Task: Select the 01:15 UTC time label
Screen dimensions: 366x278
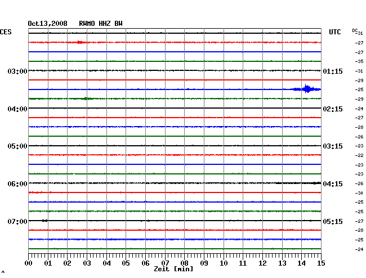Action: pos(333,71)
